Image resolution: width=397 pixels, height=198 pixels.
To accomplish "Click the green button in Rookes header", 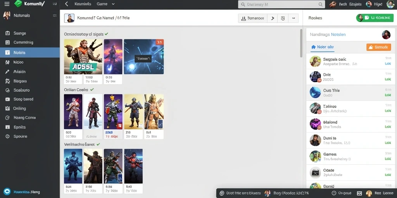I will [375, 18].
